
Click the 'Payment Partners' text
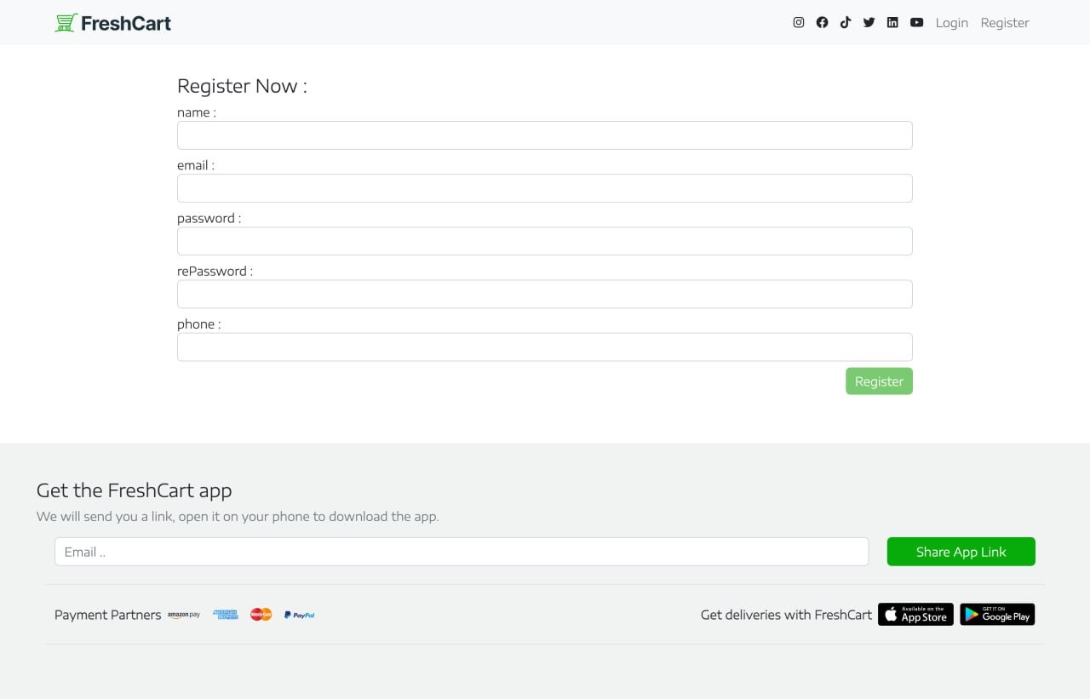point(107,615)
